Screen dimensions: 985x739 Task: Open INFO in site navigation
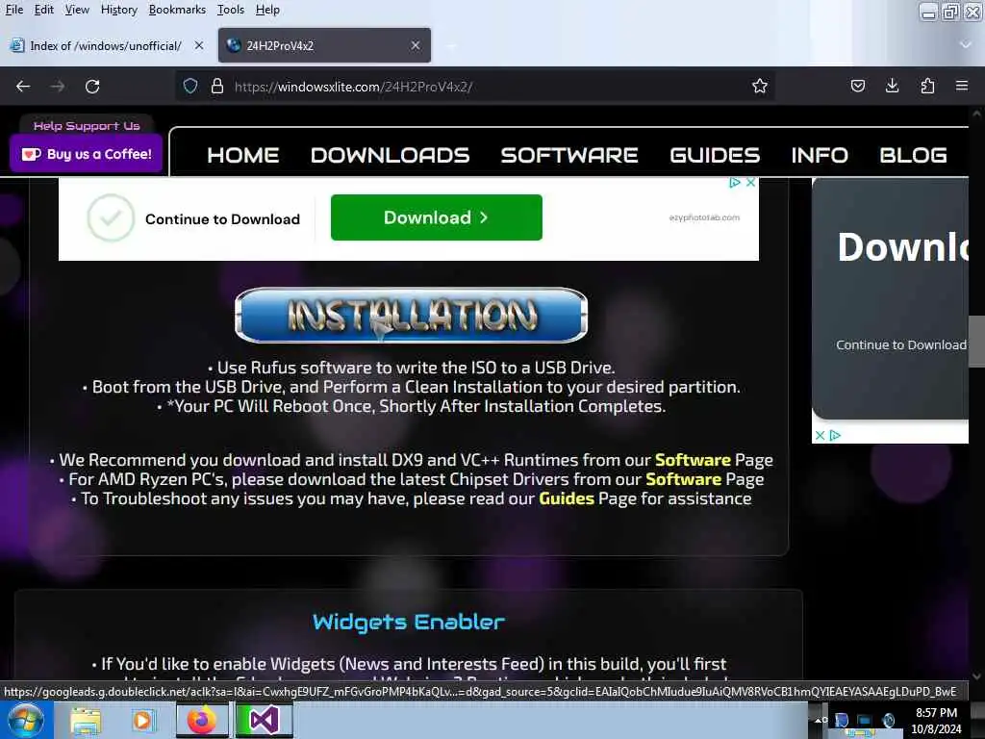(x=820, y=155)
